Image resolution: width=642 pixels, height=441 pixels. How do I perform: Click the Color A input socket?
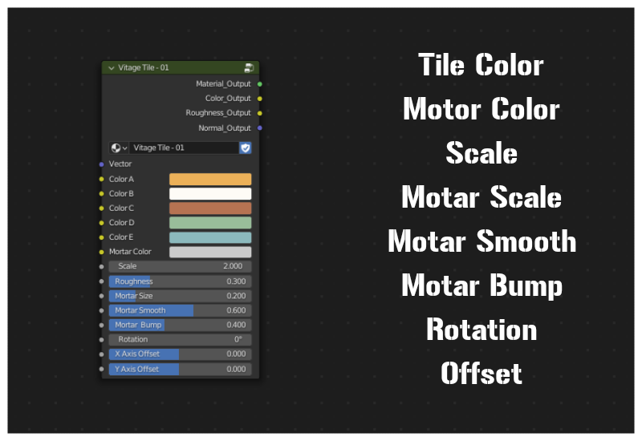coord(102,179)
